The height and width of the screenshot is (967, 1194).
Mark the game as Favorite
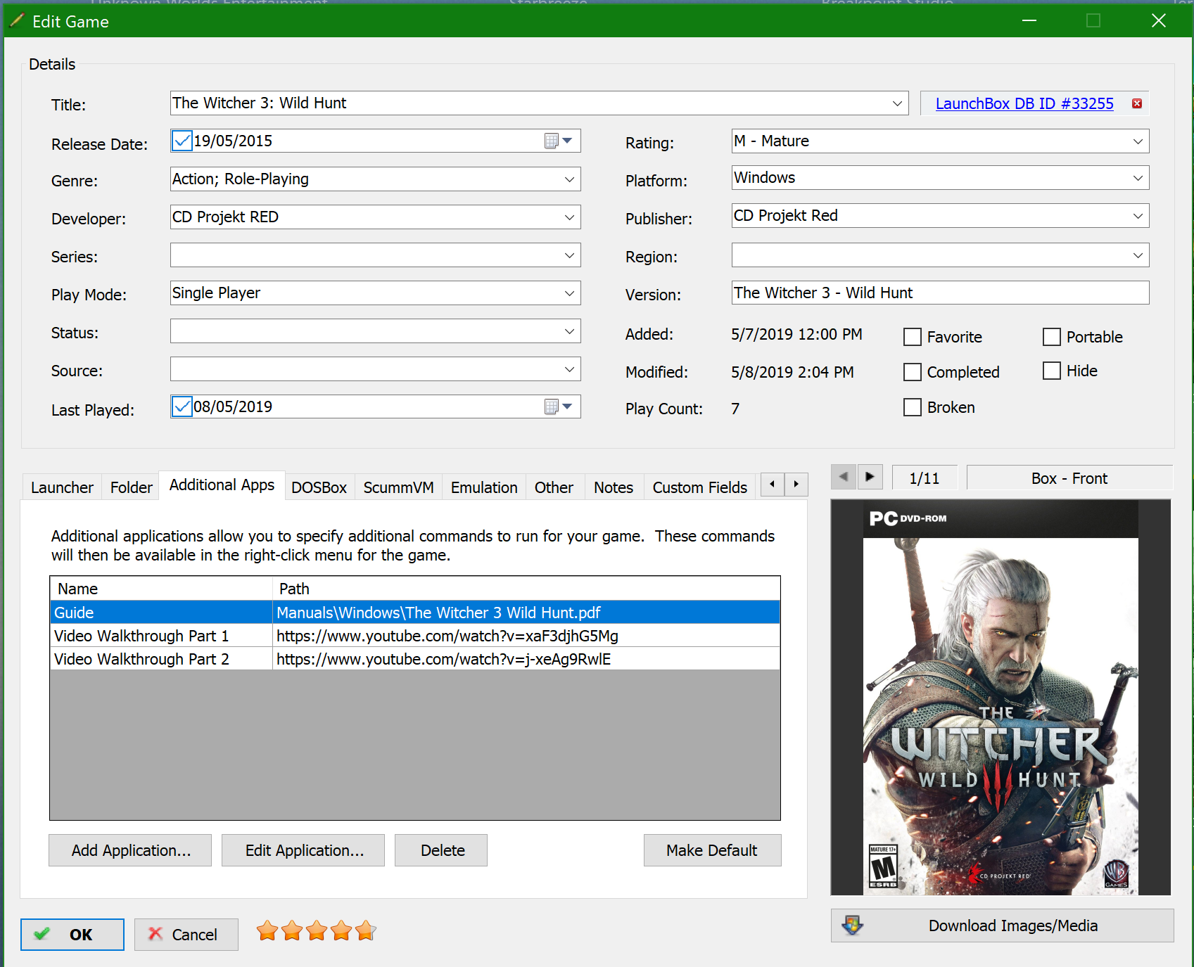point(913,337)
